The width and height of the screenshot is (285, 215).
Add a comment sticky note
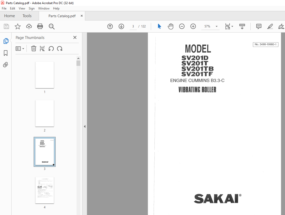(259, 26)
